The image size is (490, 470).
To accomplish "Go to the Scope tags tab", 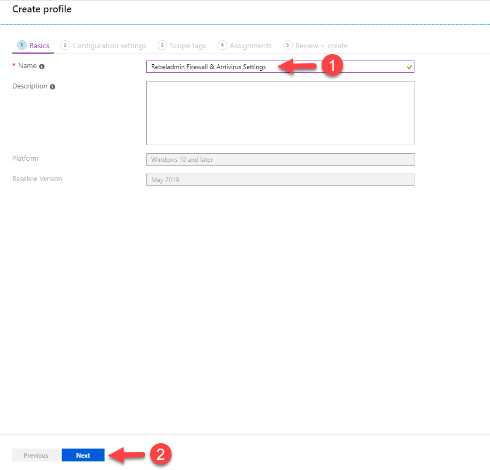I will pyautogui.click(x=182, y=46).
